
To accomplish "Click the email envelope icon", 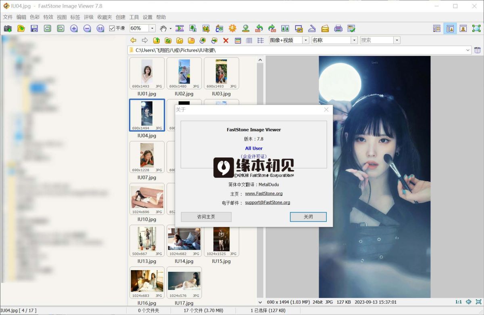I will [x=325, y=29].
